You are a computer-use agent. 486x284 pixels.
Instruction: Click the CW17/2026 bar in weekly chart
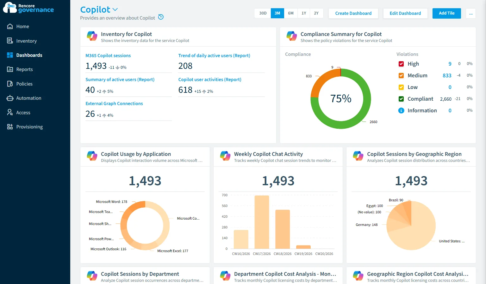(x=262, y=222)
